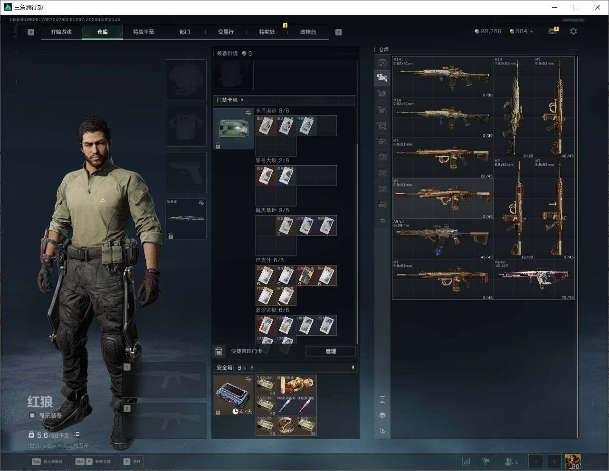The image size is (609, 471).
Task: Click the 快捷管理门卡 clipboard icon
Action: [219, 351]
